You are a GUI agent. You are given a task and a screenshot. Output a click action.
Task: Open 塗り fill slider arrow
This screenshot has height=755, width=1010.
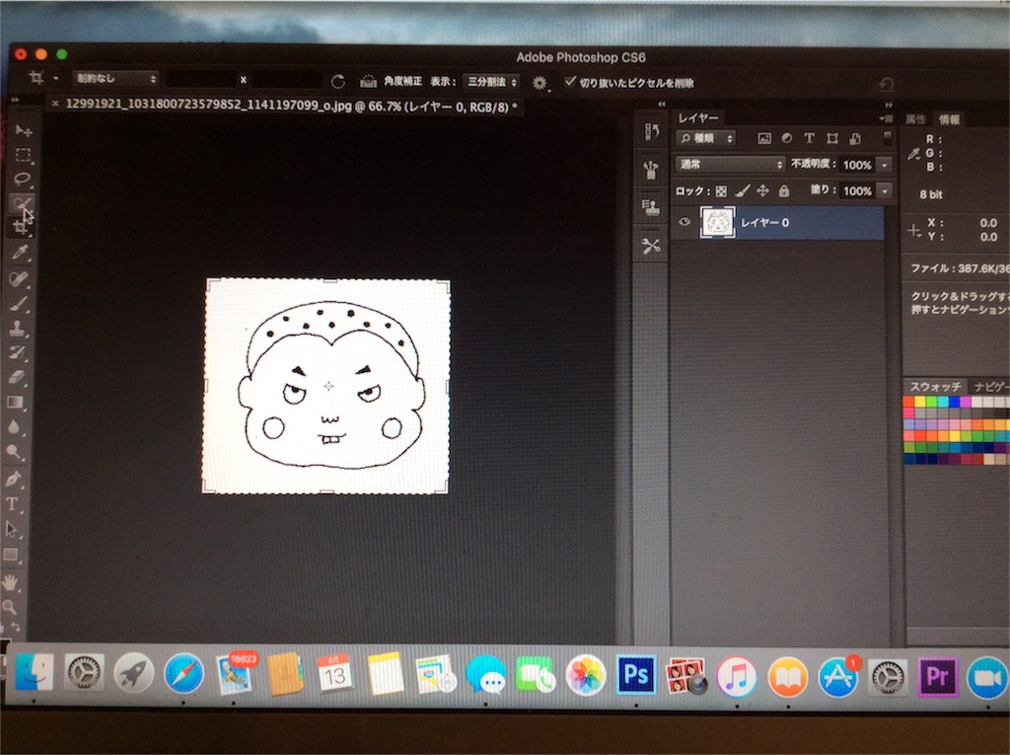point(885,190)
